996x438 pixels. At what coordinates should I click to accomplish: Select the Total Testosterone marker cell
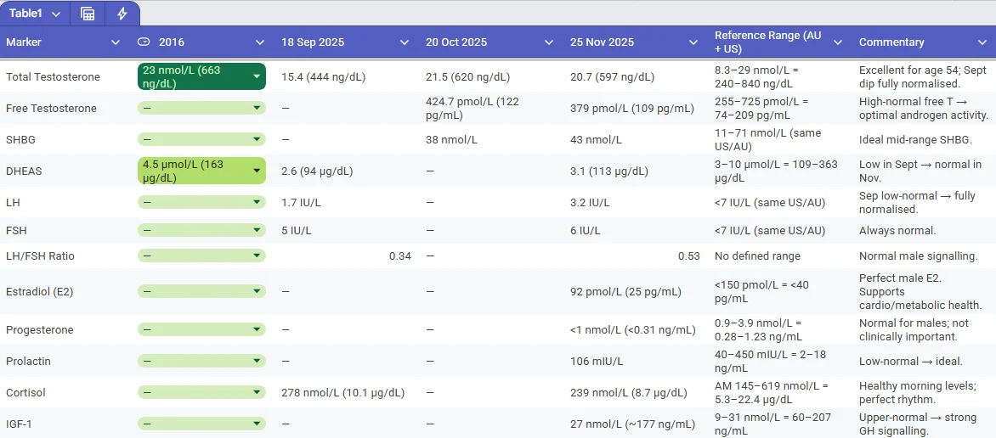[x=53, y=76]
